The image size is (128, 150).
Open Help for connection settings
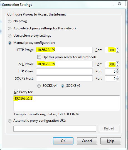point(111,141)
